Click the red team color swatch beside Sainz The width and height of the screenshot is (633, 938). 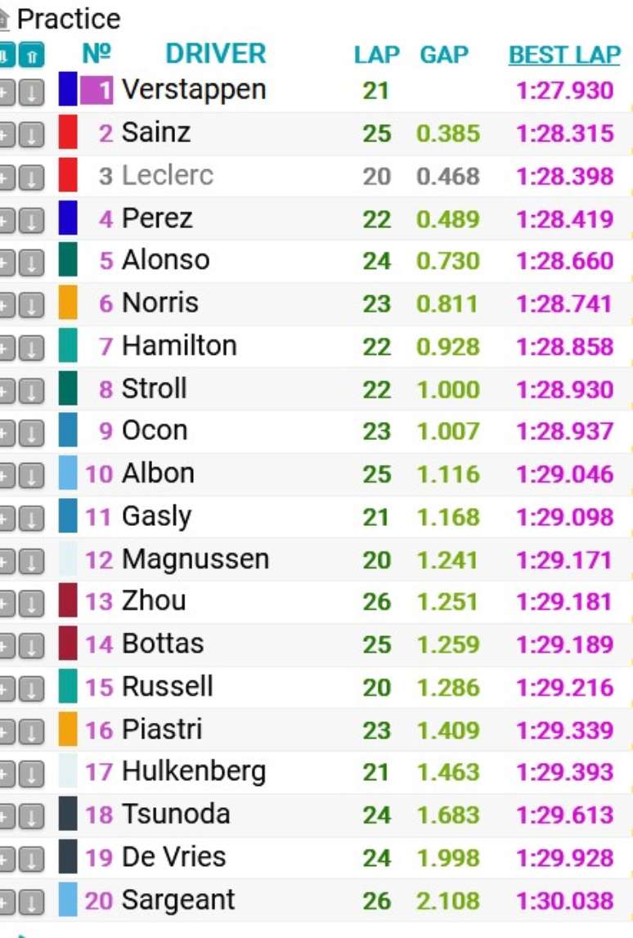(x=69, y=133)
